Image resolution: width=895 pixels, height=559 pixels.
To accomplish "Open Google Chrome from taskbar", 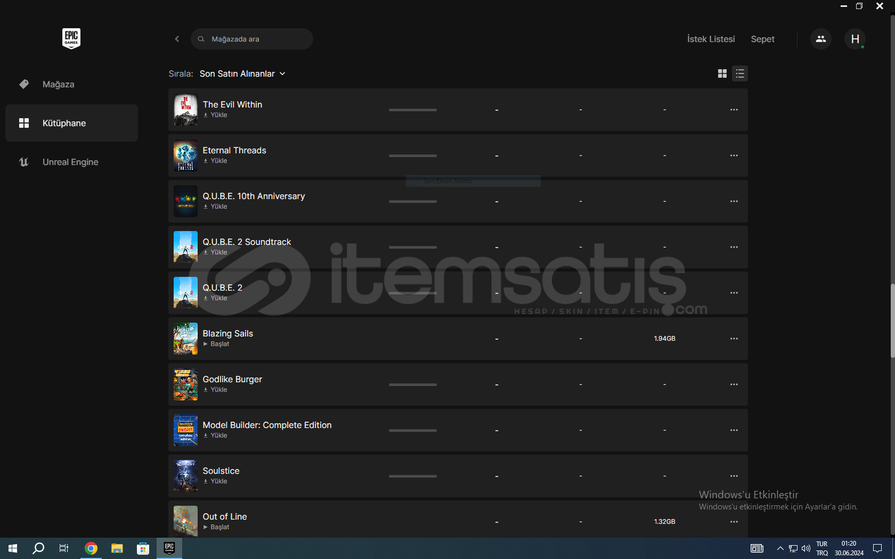I will coord(91,548).
